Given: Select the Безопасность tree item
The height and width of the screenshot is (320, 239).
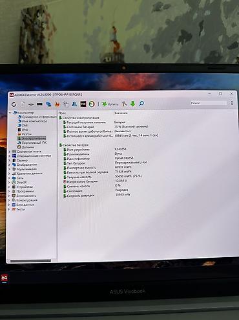Looking at the screenshot, I should coord(24,196).
